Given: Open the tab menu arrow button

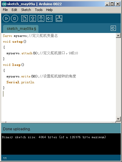Looking at the screenshot, I should [x=113, y=28].
